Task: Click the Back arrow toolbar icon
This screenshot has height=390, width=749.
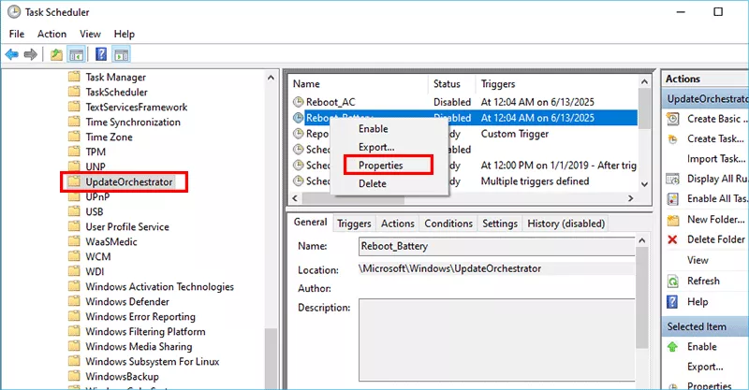Action: [12, 54]
